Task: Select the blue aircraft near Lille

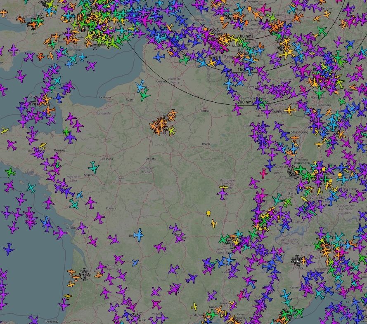Action: [x=159, y=56]
